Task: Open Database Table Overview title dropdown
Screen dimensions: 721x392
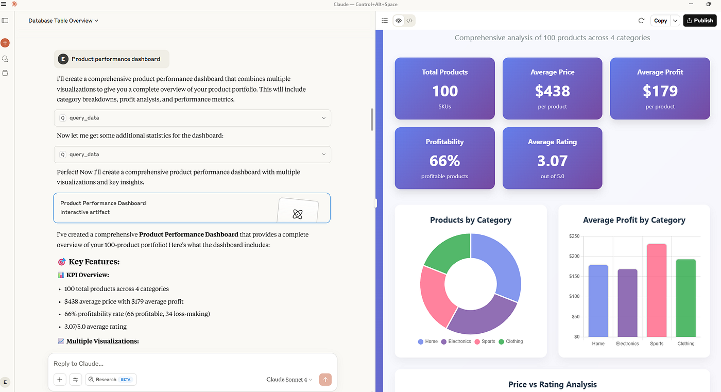Action: [63, 21]
